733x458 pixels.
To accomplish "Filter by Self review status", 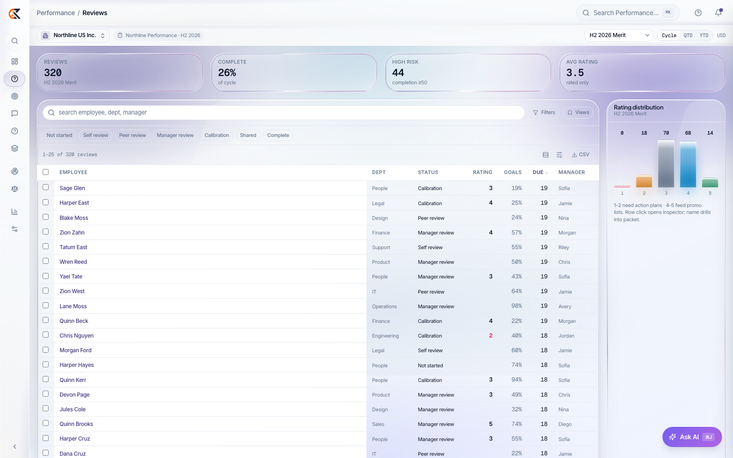I will coord(96,136).
